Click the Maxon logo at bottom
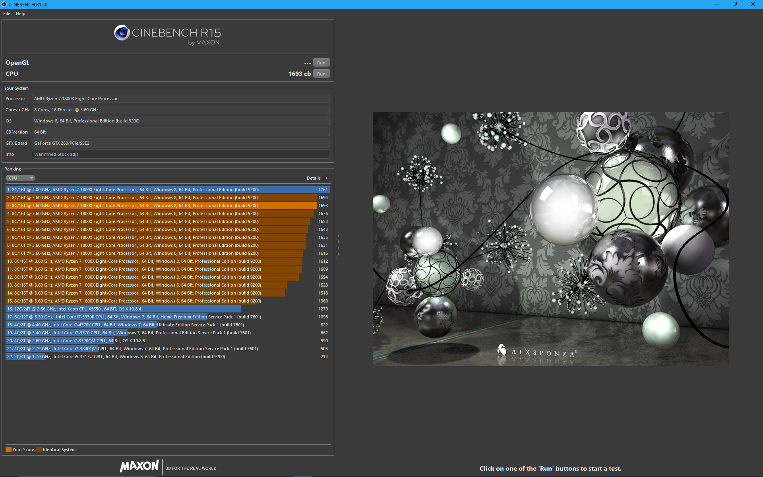 pos(139,466)
